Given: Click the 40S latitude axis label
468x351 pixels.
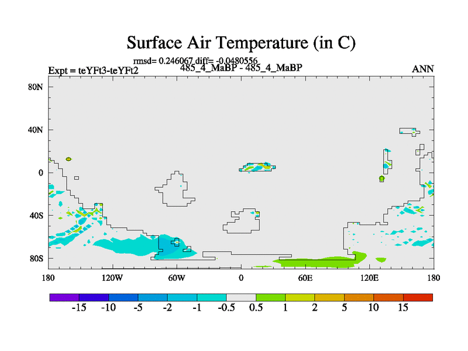Looking at the screenshot, I should [x=37, y=215].
